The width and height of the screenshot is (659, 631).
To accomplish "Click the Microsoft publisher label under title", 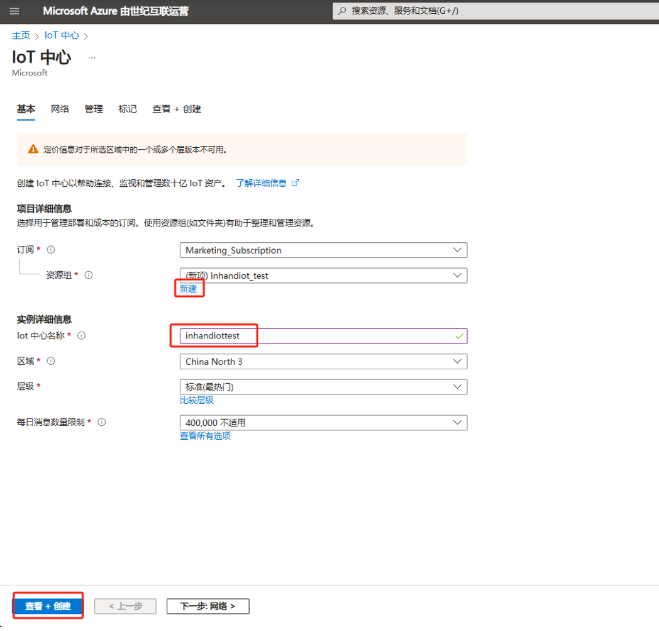I will 30,73.
